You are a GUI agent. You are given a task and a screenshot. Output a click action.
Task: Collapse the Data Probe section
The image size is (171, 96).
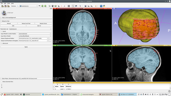point(26,78)
